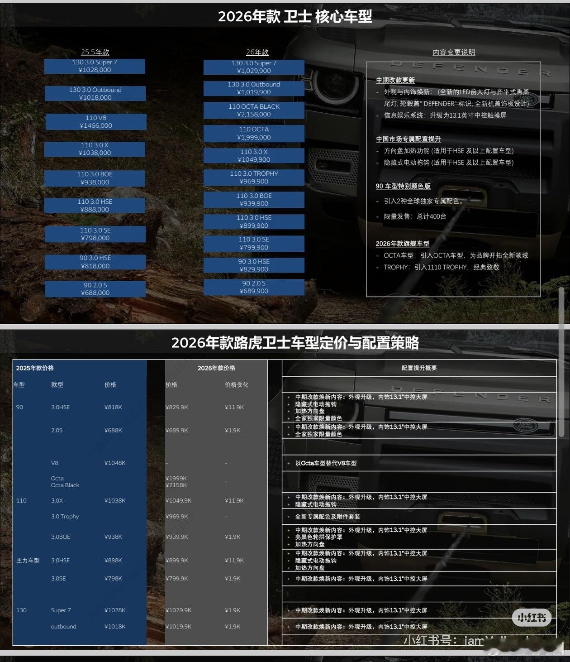The height and width of the screenshot is (662, 570).
Task: Select the 110 3.0 TROPHY ¥969,900 box
Action: pyautogui.click(x=254, y=177)
